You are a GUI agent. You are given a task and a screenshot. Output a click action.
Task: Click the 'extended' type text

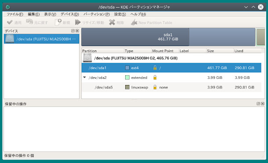click(139, 78)
